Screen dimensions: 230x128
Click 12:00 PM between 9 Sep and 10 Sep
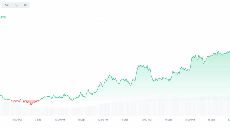point(146,119)
